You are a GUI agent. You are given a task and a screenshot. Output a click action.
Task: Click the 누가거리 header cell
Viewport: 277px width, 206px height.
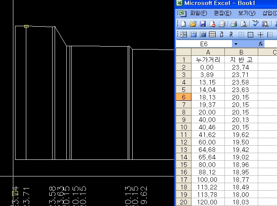click(208, 60)
